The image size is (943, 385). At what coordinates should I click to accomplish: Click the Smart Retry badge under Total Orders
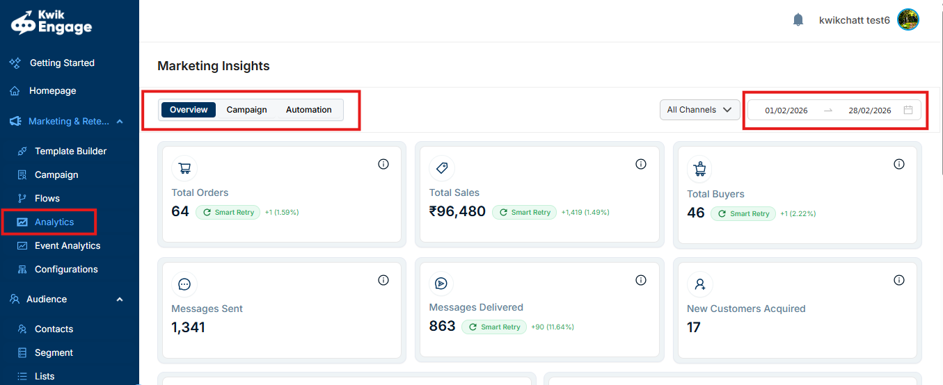point(228,213)
